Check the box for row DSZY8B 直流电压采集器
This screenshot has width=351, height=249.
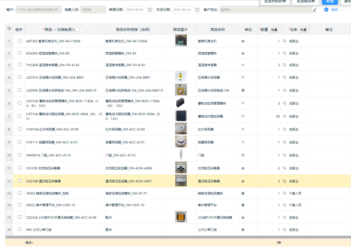click(19, 181)
